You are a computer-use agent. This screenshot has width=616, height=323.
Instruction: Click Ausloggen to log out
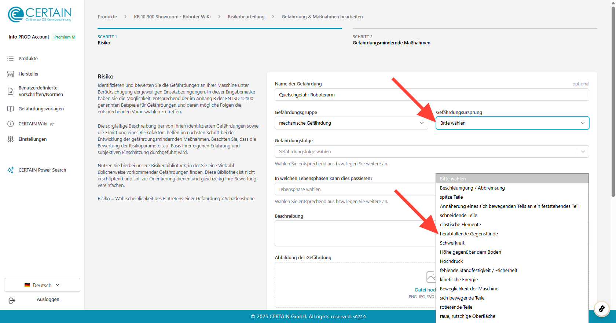(x=48, y=300)
